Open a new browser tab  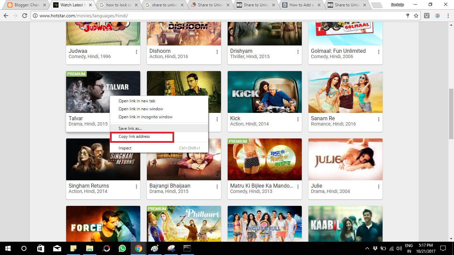pos(376,5)
